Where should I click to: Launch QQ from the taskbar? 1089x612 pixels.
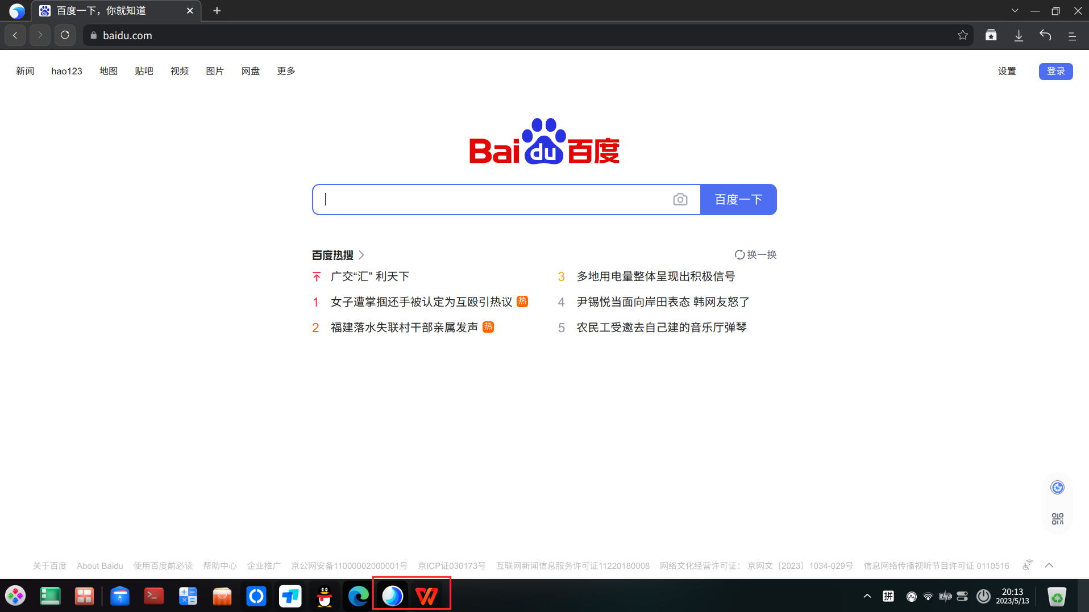tap(324, 596)
